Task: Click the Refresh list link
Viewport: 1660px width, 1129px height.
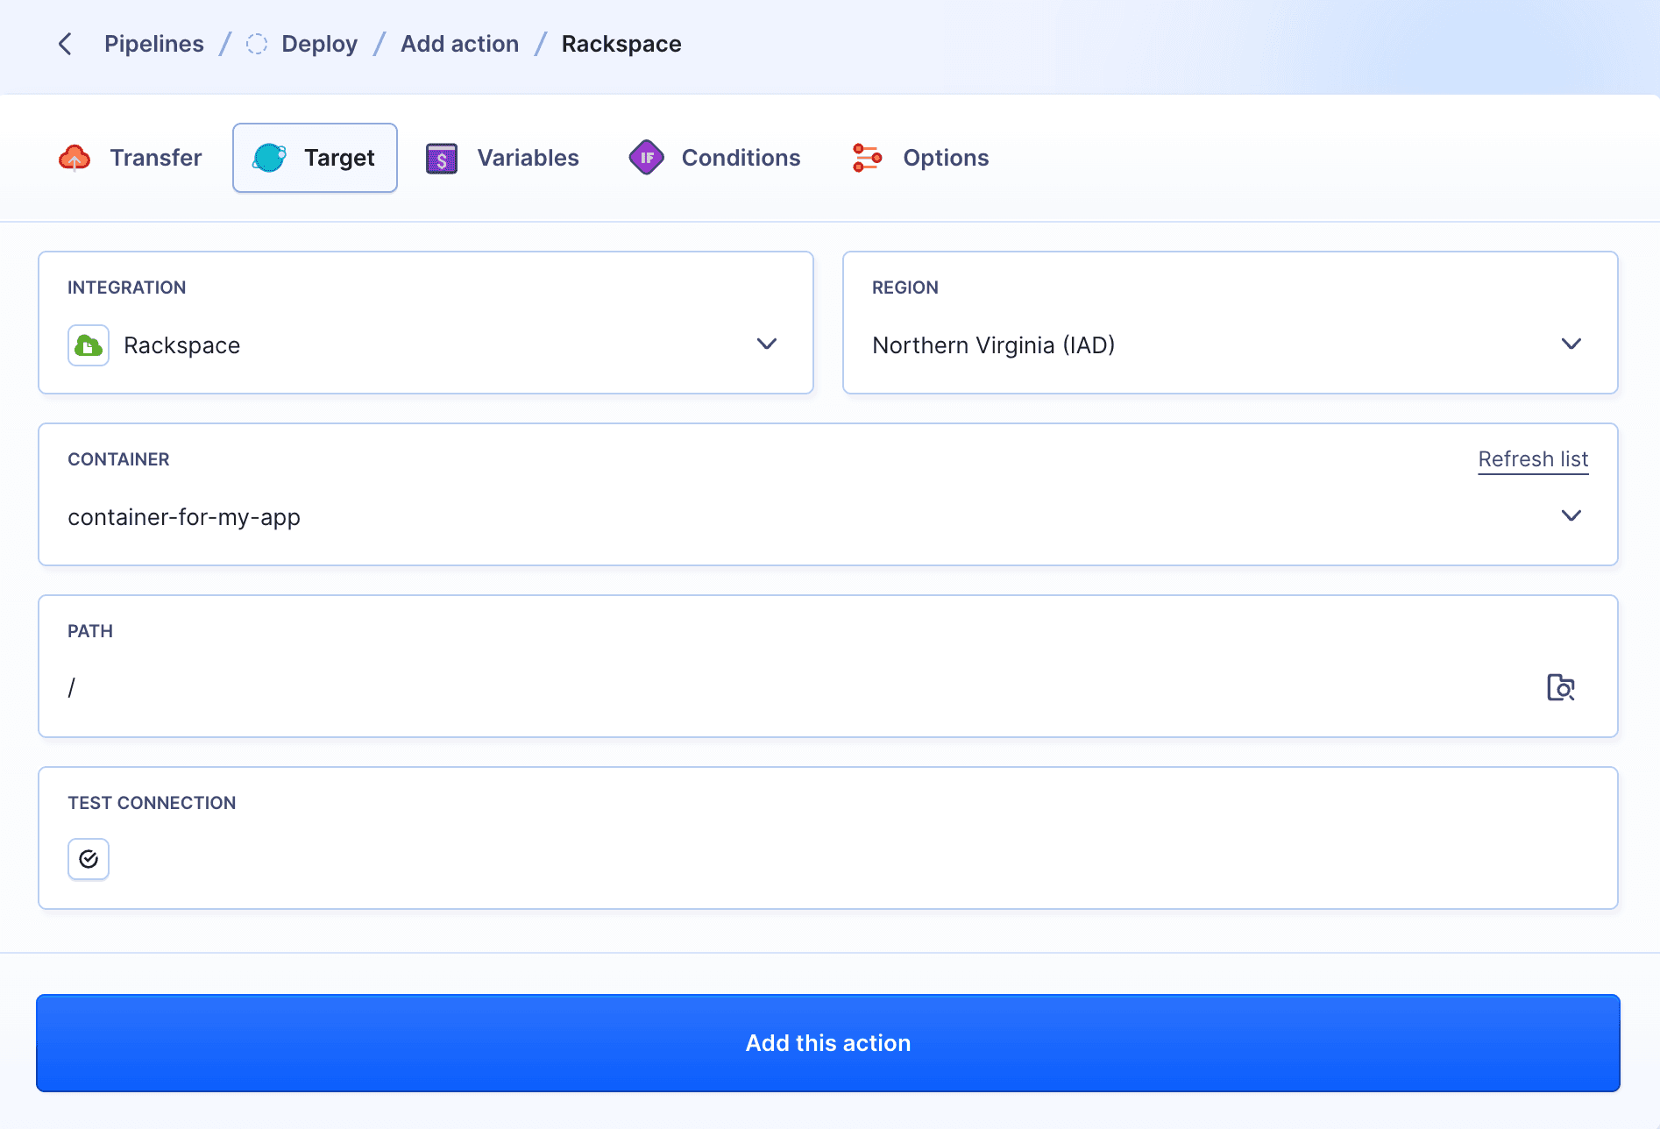Action: click(1532, 458)
